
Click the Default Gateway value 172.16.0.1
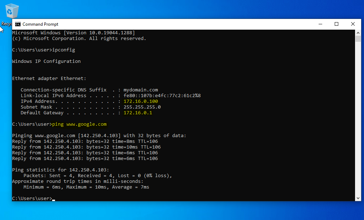coord(138,113)
